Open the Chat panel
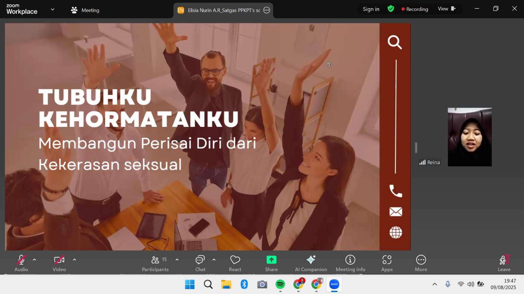The height and width of the screenshot is (294, 524). [200, 263]
